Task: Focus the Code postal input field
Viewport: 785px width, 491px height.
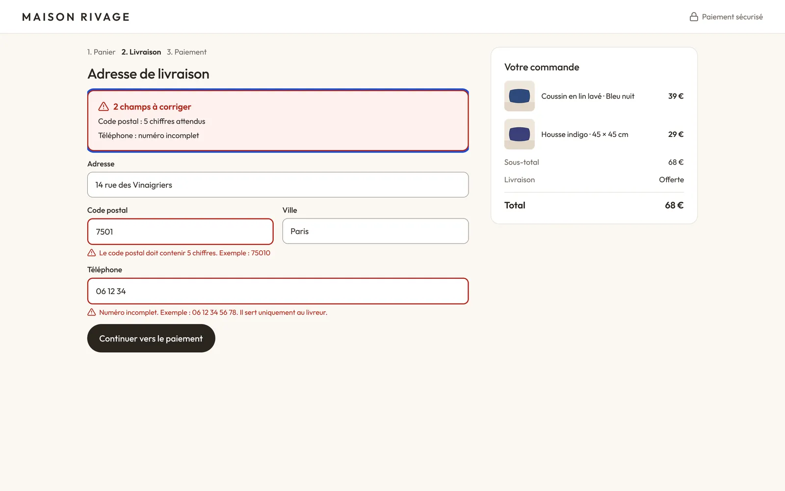Action: [180, 231]
